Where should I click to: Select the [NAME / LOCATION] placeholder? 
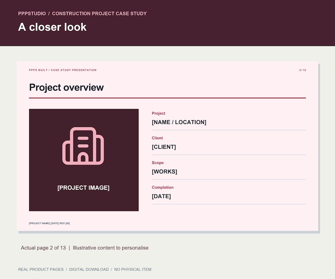(179, 122)
